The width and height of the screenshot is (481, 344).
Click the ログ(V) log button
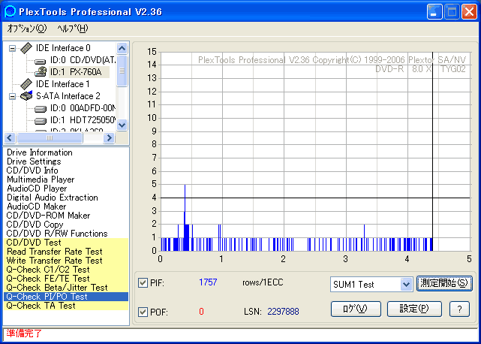356,309
